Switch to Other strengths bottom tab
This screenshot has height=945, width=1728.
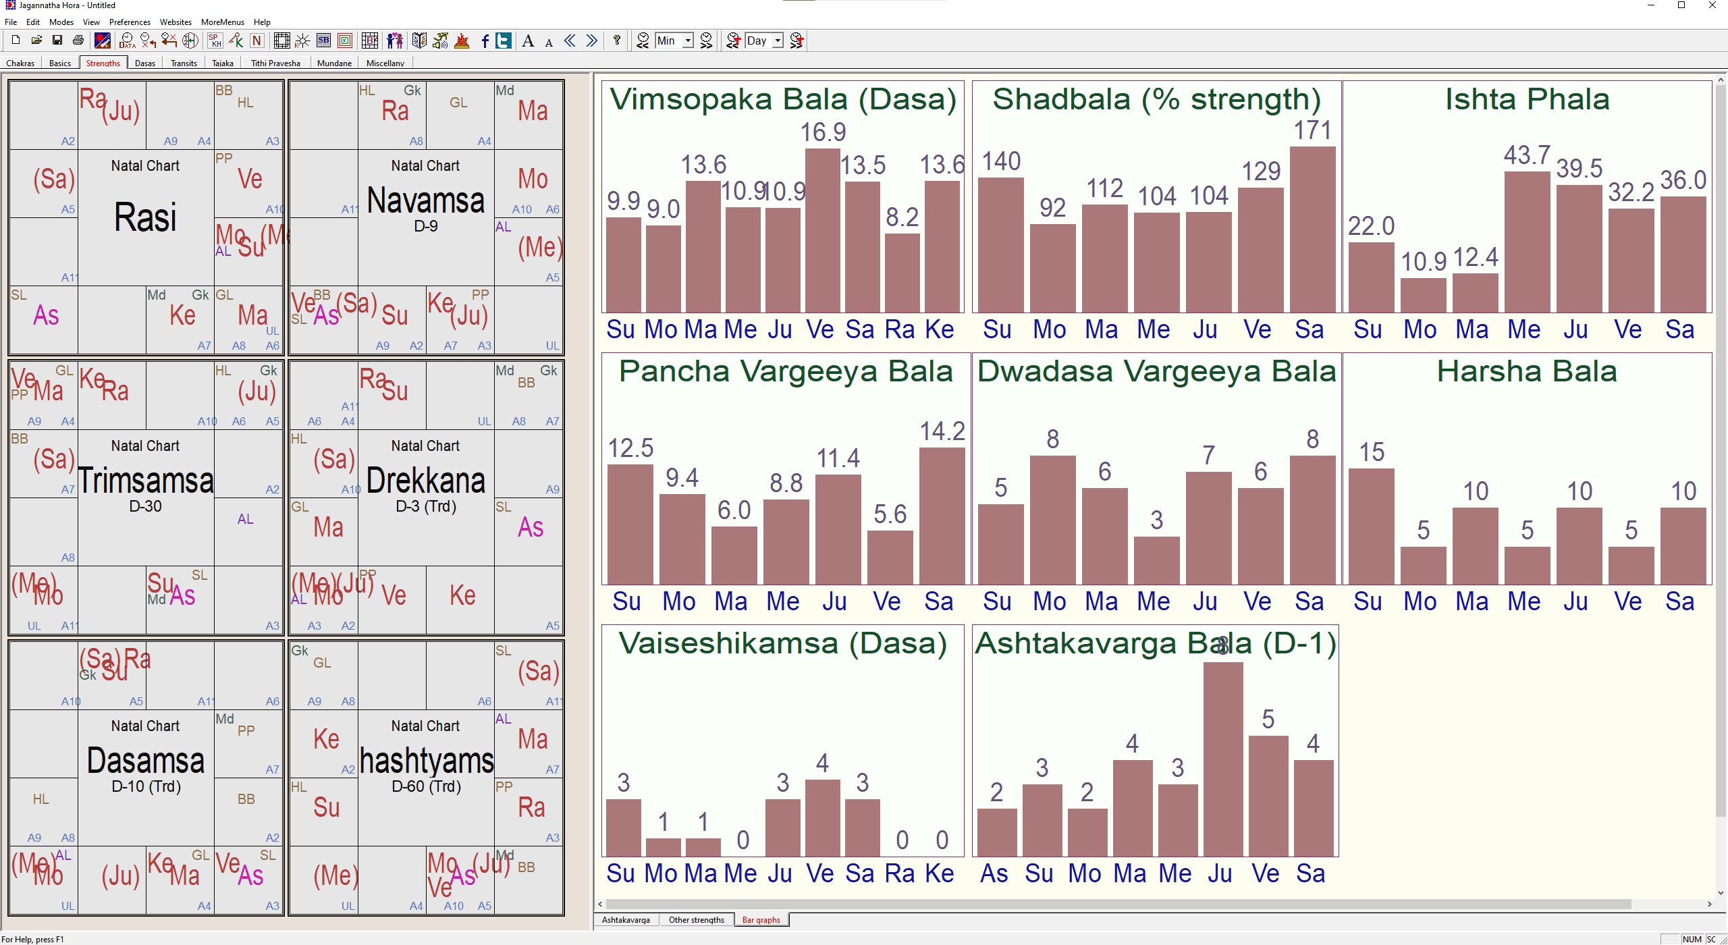point(696,920)
